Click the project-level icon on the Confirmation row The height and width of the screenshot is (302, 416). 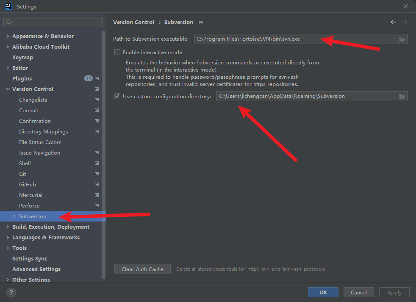tap(97, 121)
